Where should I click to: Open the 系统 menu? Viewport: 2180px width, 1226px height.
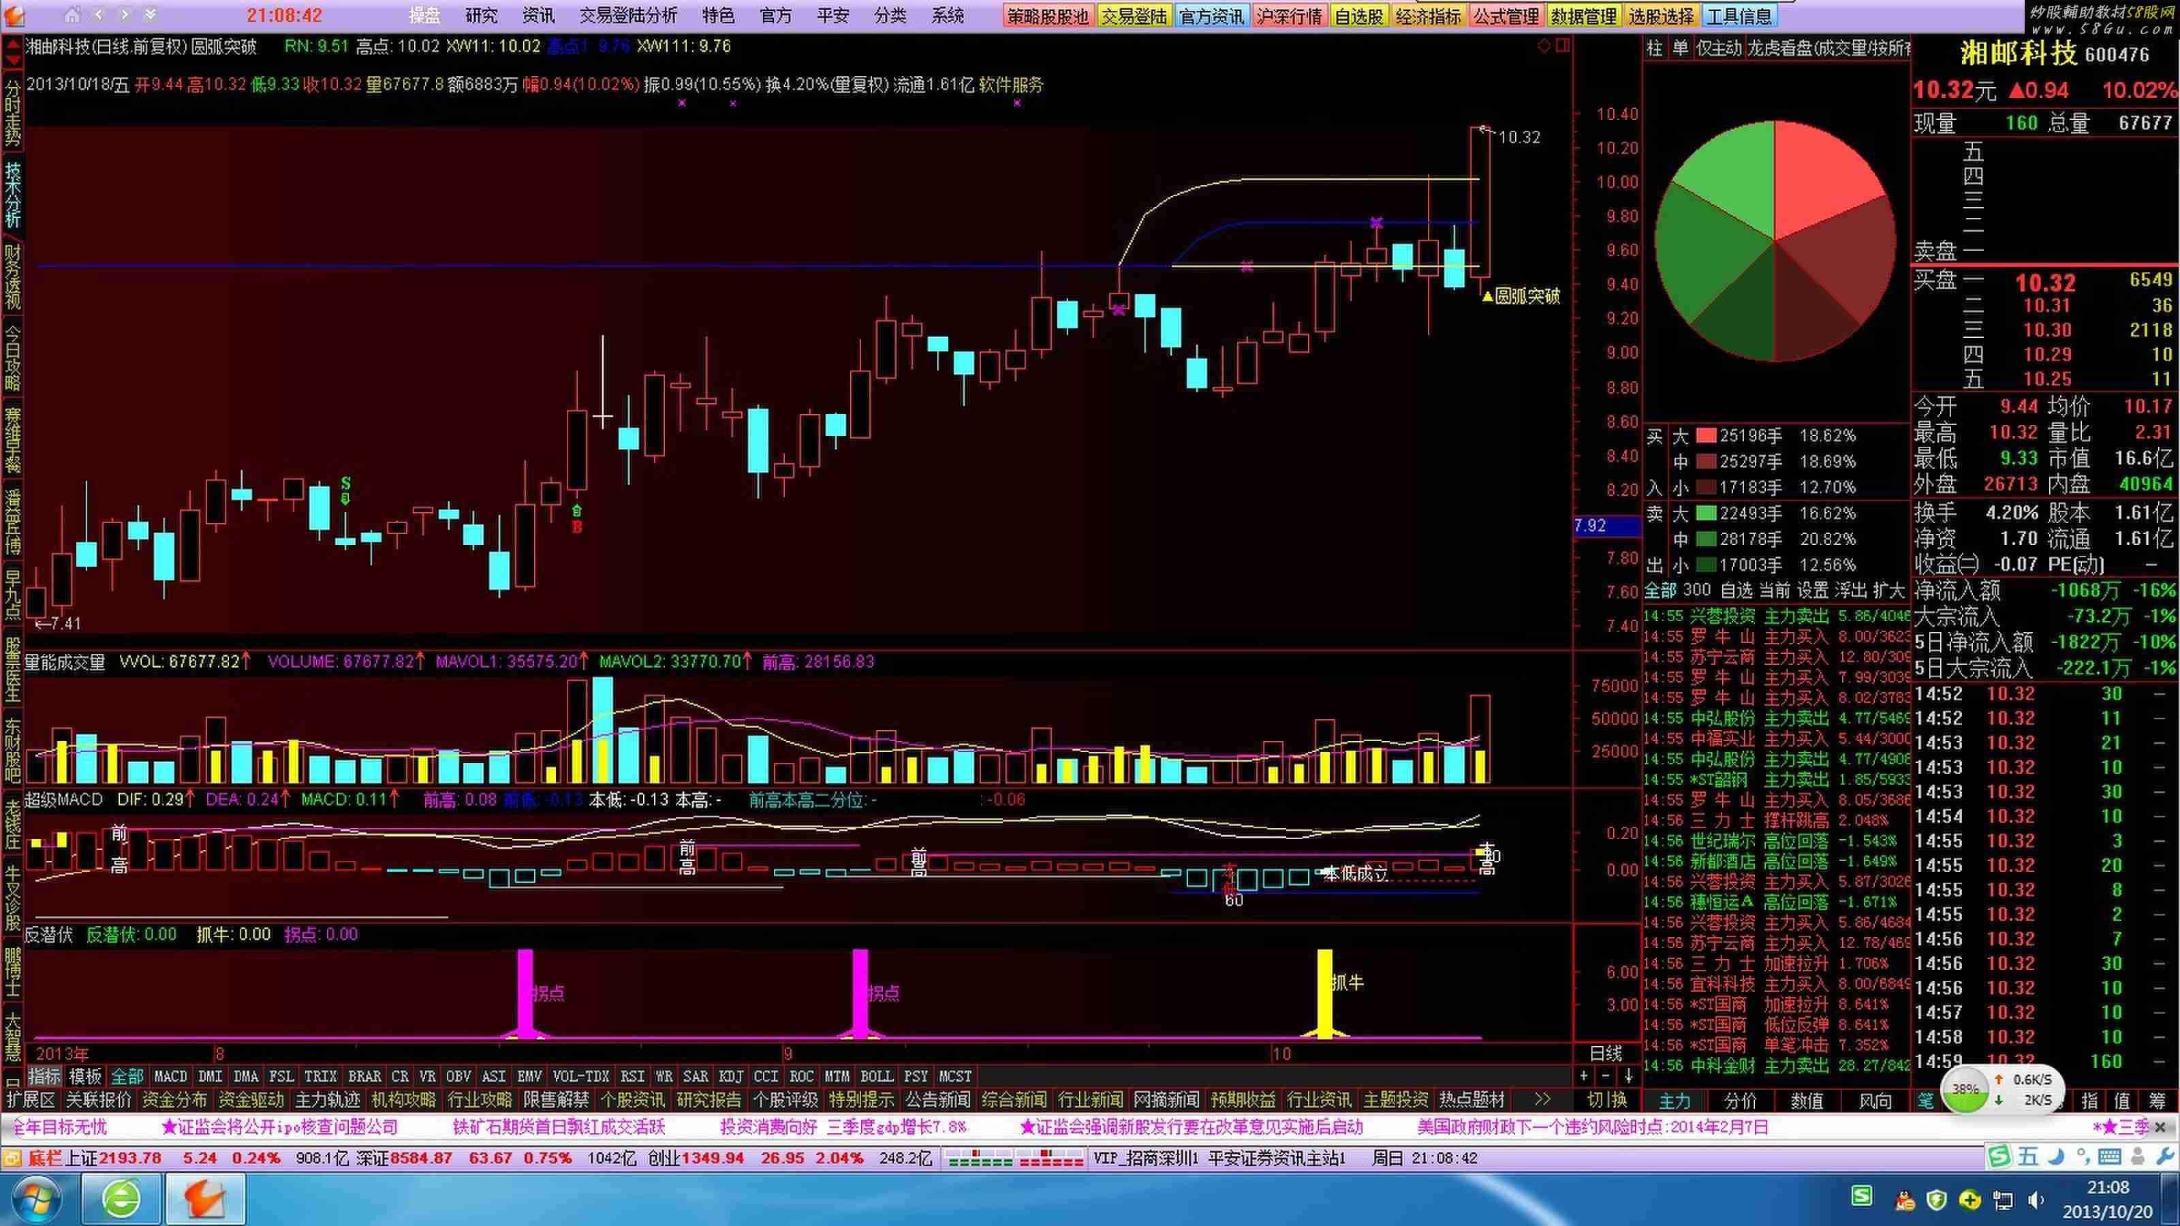947,15
